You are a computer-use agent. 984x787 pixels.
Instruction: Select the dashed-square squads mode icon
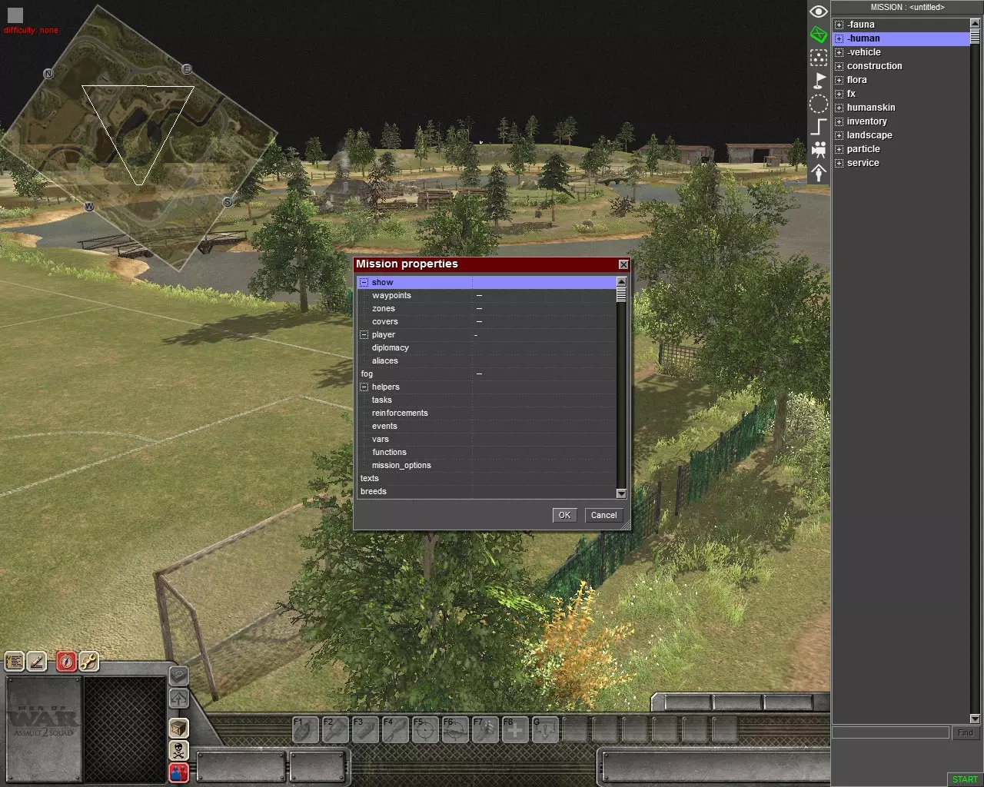[x=819, y=58]
